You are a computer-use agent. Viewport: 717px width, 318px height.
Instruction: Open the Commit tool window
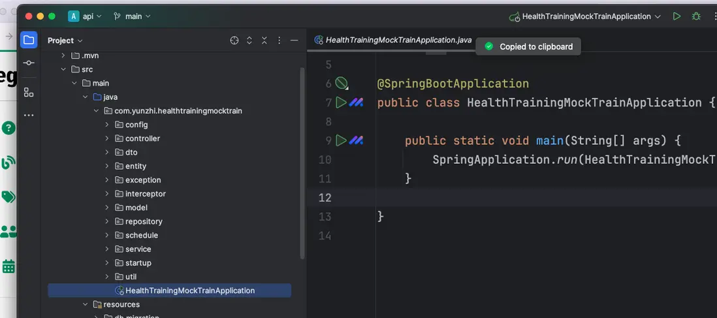(29, 63)
